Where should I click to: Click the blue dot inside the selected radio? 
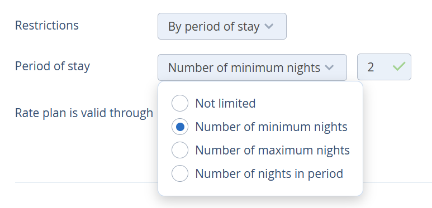point(180,127)
